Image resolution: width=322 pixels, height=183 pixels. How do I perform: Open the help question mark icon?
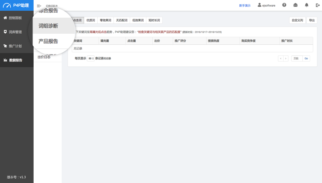(x=284, y=5)
